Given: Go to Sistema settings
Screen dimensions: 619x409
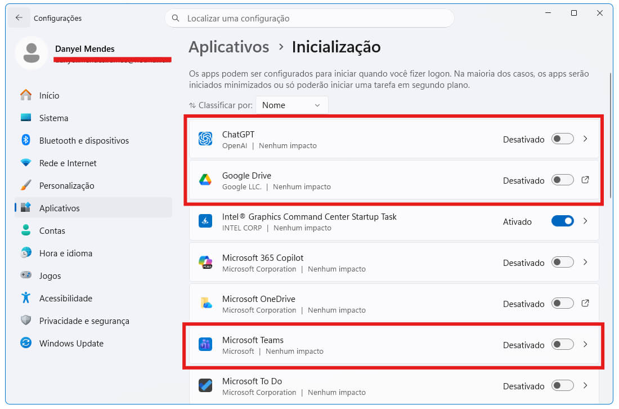Looking at the screenshot, I should (93, 118).
